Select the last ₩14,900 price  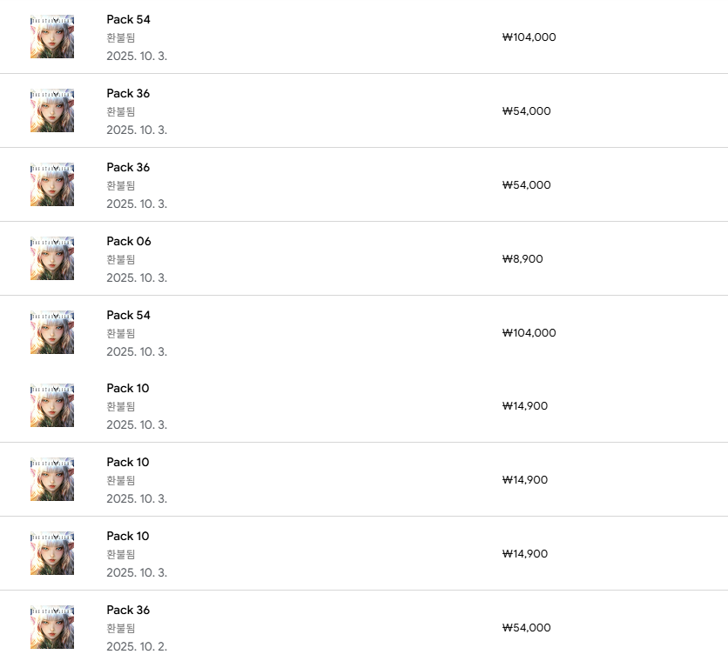click(524, 553)
